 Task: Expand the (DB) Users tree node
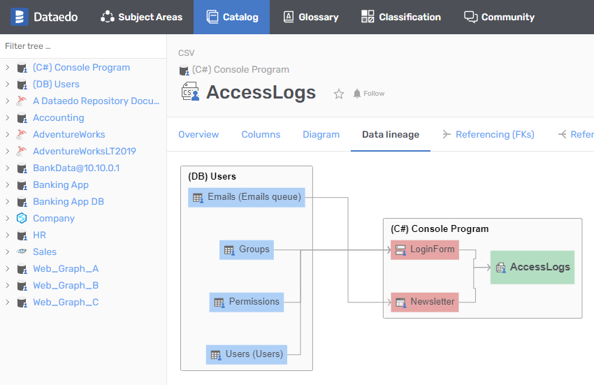[x=7, y=85]
